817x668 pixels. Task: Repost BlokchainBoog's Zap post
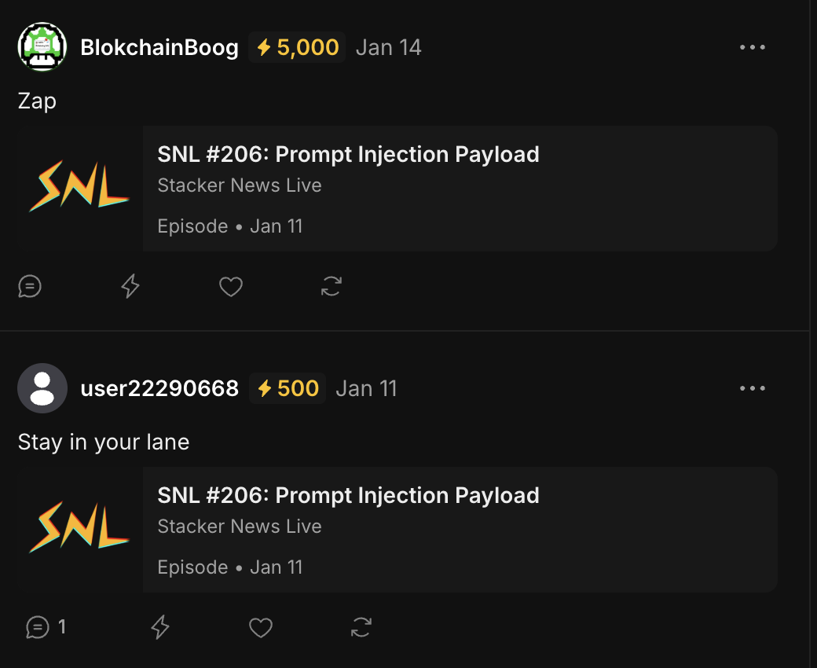tap(331, 287)
